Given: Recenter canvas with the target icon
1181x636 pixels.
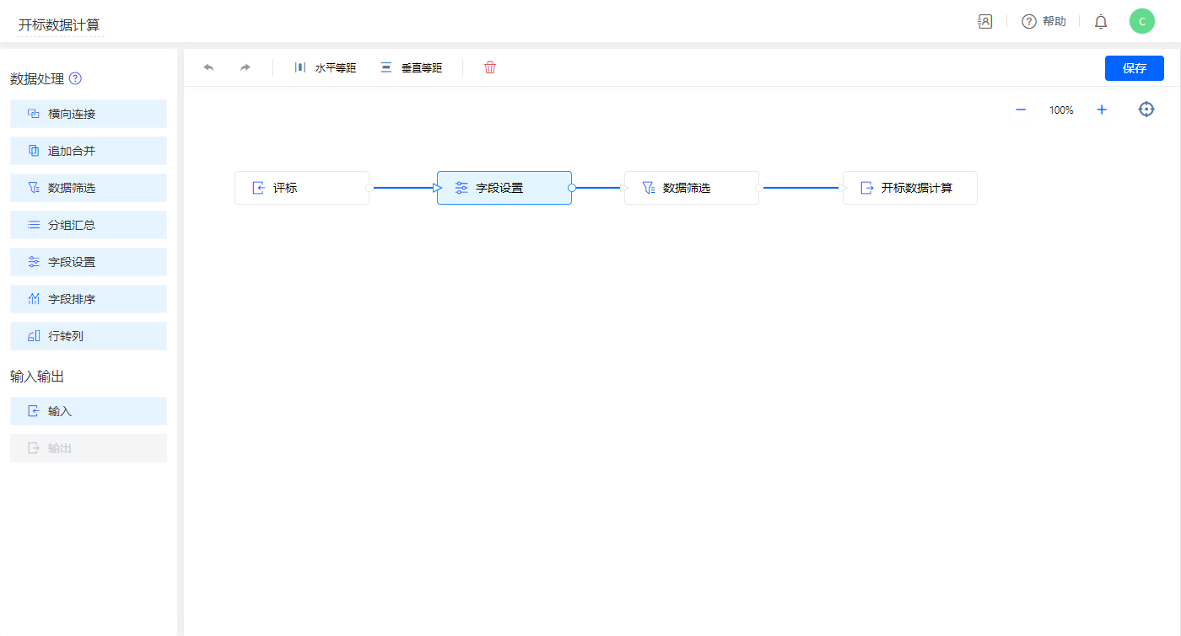Looking at the screenshot, I should [1146, 110].
